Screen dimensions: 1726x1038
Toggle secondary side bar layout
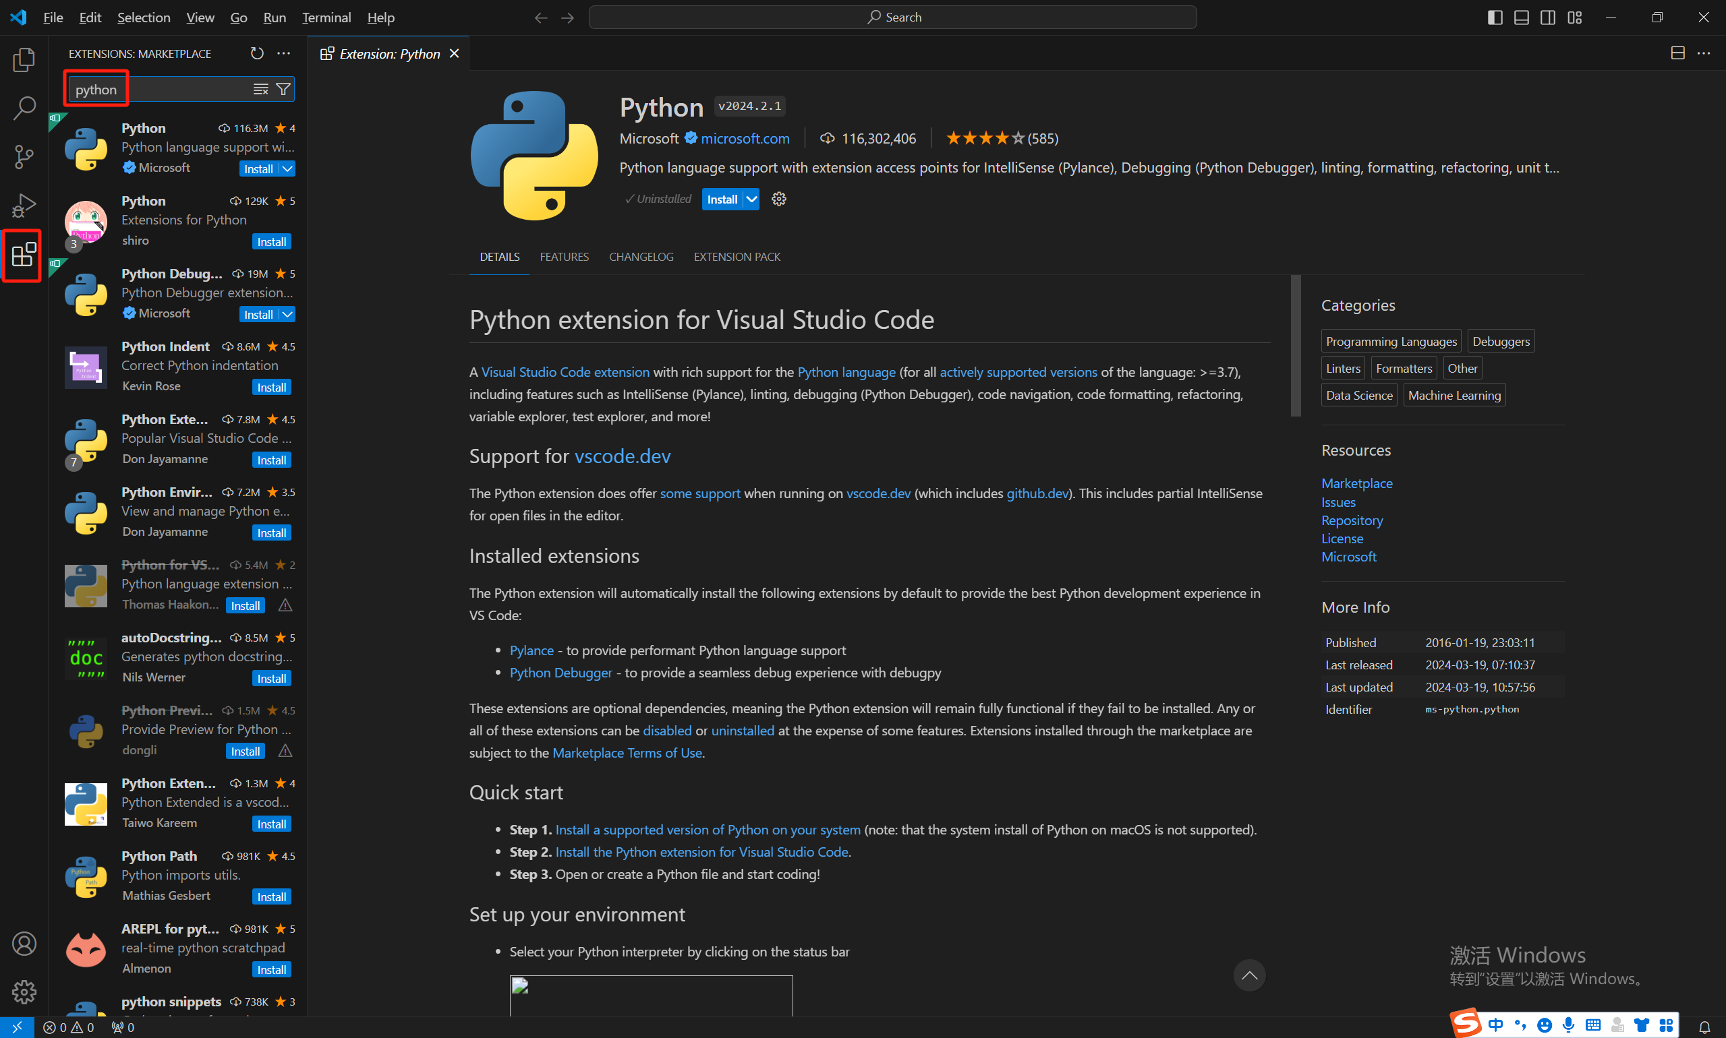1547,18
